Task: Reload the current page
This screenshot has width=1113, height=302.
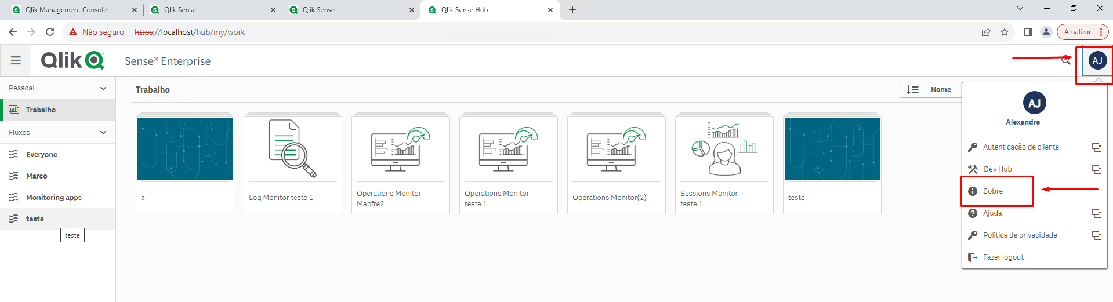Action: (50, 32)
